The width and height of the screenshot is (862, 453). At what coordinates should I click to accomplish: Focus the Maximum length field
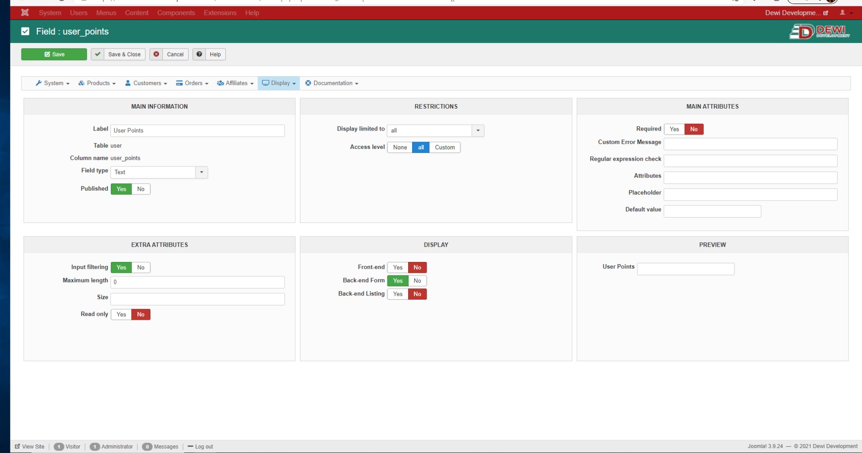tap(198, 282)
